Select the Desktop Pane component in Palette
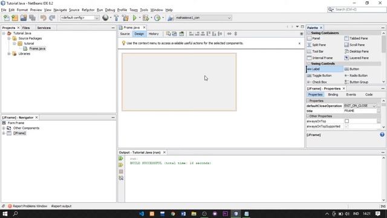Viewport: 387px width, 218px height. coord(356,51)
